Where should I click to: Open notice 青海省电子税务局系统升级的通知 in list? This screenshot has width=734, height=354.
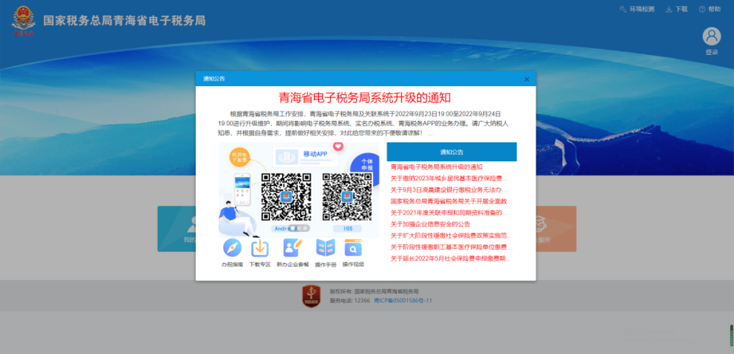[436, 167]
